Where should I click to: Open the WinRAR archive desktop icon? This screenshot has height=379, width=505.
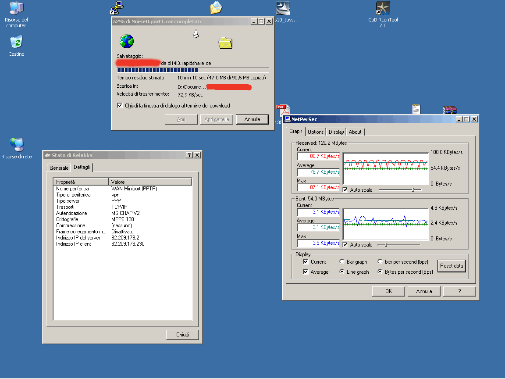pos(449,110)
